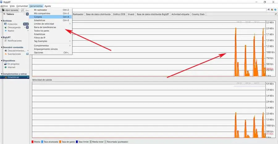Click the first top-right toolbar icon
The height and width of the screenshot is (144, 278).
pos(269,10)
